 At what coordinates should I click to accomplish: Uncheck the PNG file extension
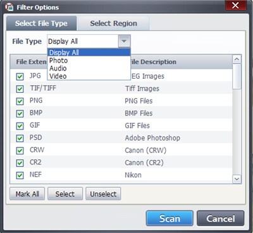click(x=20, y=101)
